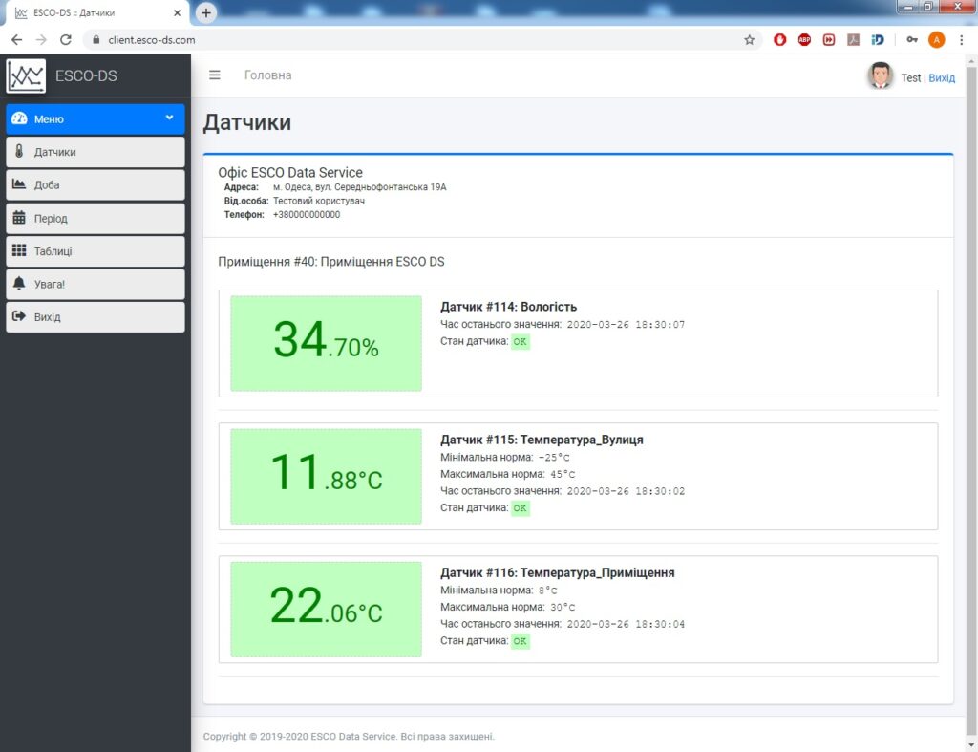The width and height of the screenshot is (978, 752).
Task: Click the Офіс ESCO Data Service title
Action: (x=290, y=172)
